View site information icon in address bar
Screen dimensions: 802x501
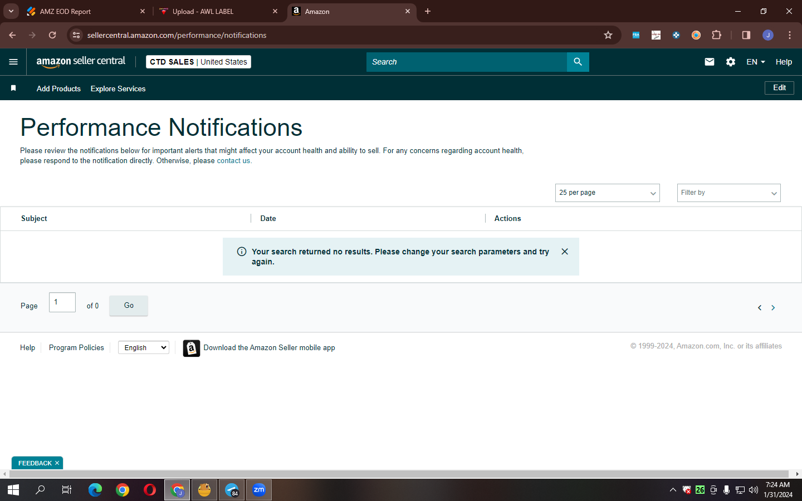[x=76, y=35]
